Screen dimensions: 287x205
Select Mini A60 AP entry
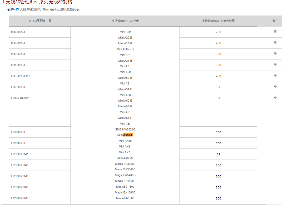click(125, 95)
